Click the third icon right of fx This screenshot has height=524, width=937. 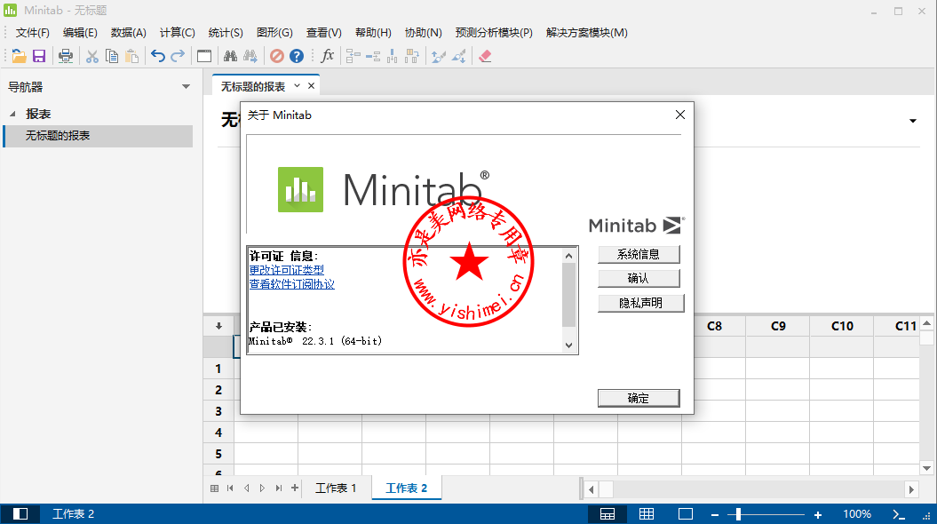393,56
